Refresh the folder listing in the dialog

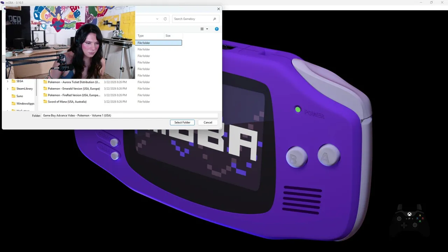(x=165, y=19)
